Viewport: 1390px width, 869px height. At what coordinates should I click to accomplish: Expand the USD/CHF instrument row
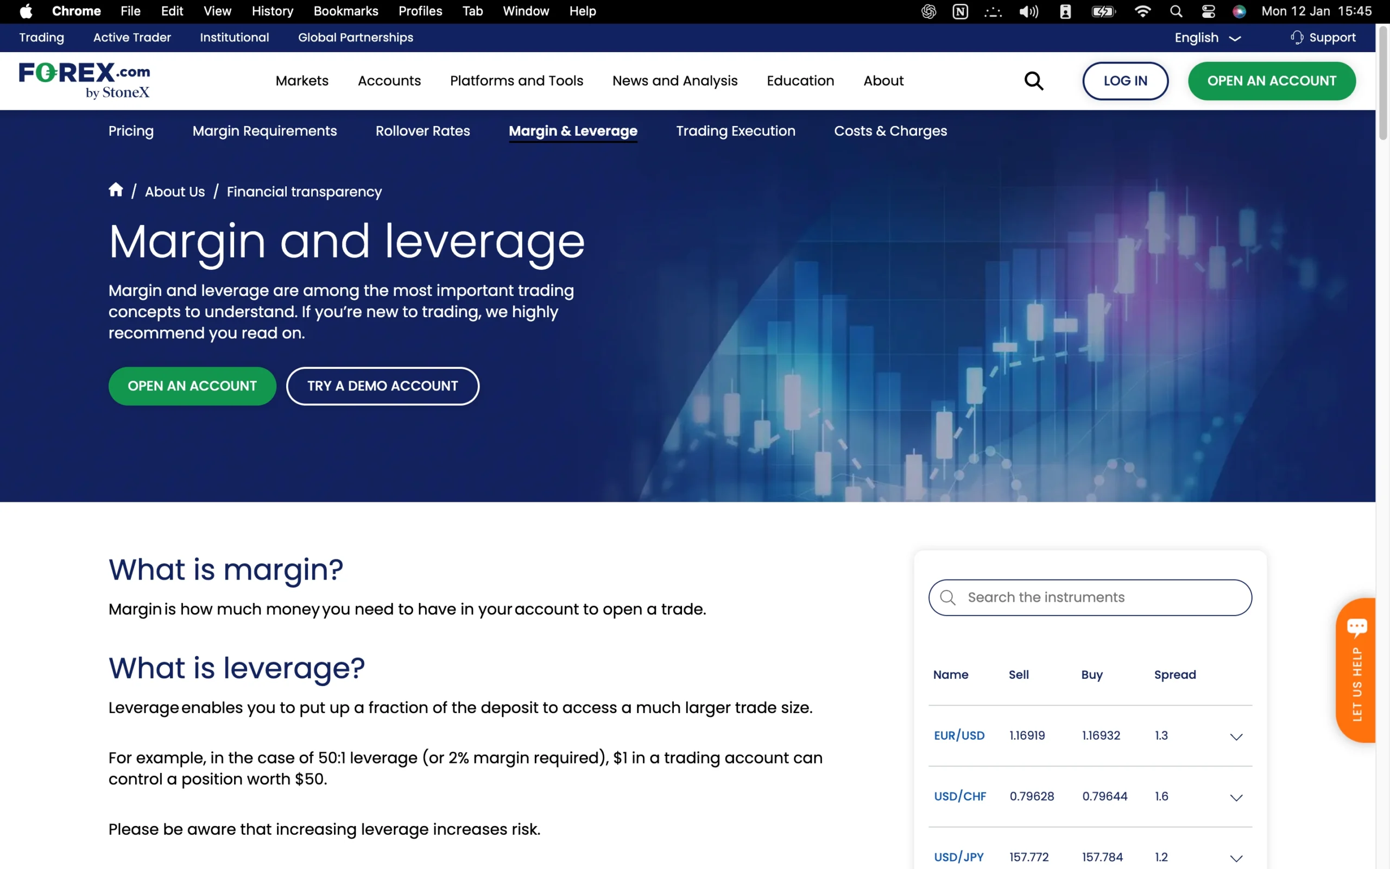click(1236, 797)
